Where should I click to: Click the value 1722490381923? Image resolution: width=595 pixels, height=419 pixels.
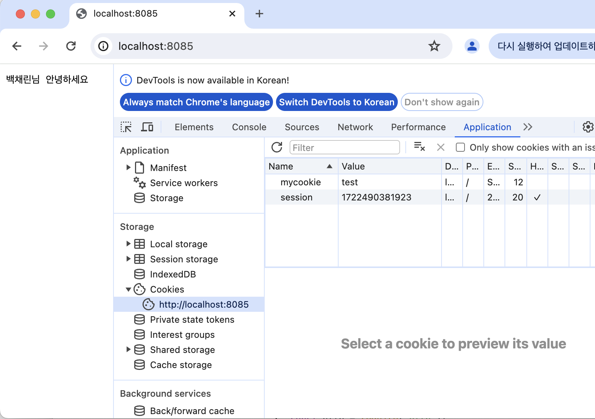tap(376, 197)
